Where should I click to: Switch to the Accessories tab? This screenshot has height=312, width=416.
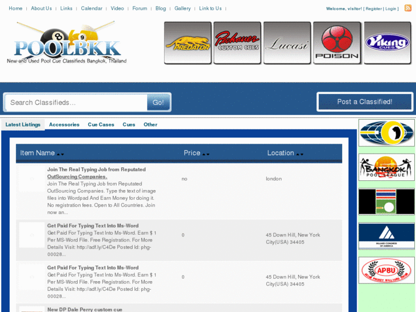coord(64,125)
